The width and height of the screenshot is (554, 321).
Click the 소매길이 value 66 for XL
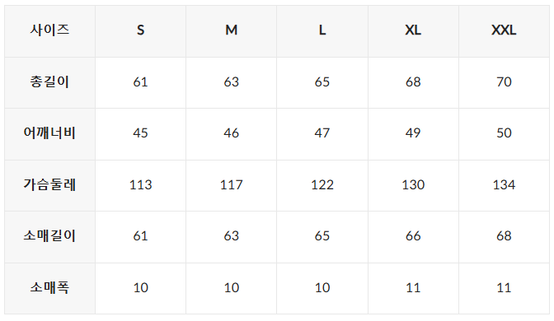pyautogui.click(x=413, y=237)
